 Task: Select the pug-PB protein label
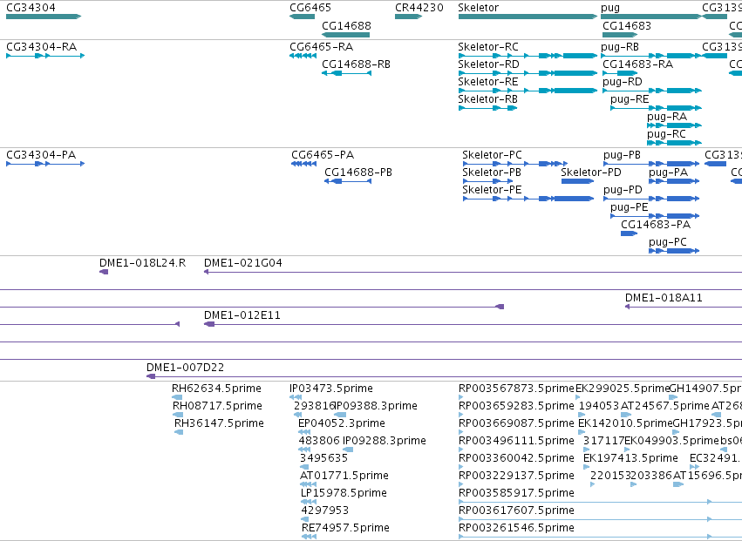(622, 156)
